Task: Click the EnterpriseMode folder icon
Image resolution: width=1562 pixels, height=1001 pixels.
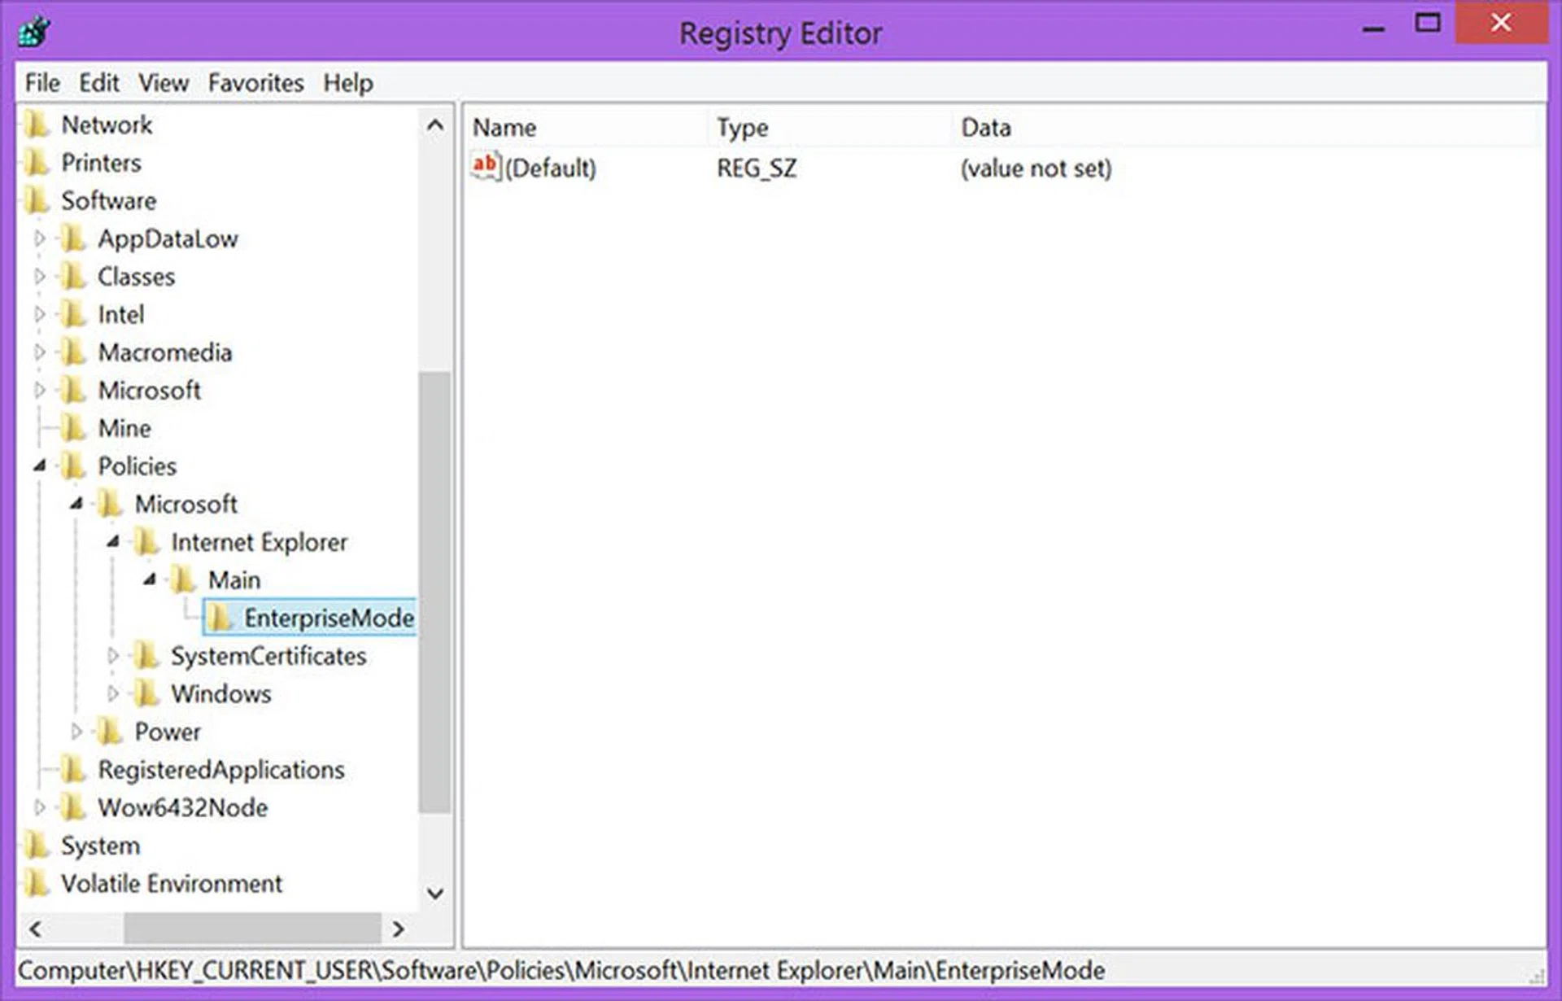Action: 219,618
